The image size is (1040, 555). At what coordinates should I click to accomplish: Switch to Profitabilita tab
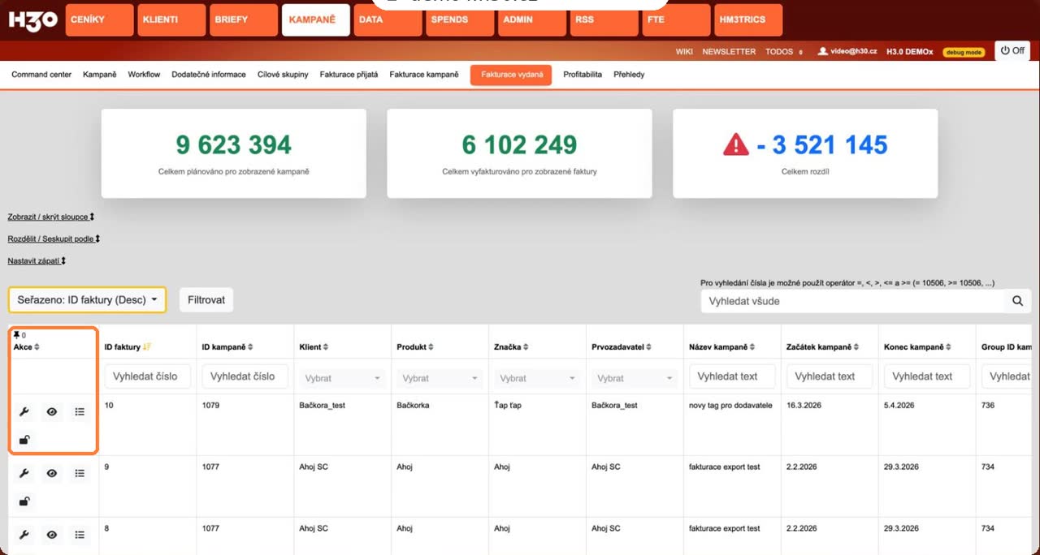coord(583,75)
